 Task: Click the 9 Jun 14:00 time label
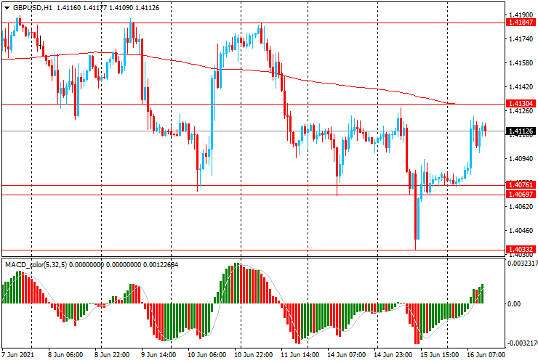[x=158, y=354]
